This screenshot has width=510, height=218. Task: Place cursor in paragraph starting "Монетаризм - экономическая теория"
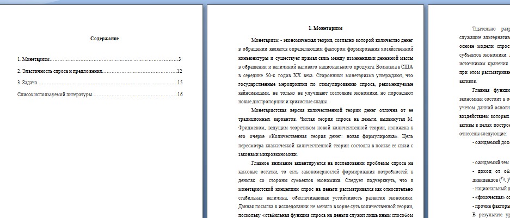tap(325, 71)
